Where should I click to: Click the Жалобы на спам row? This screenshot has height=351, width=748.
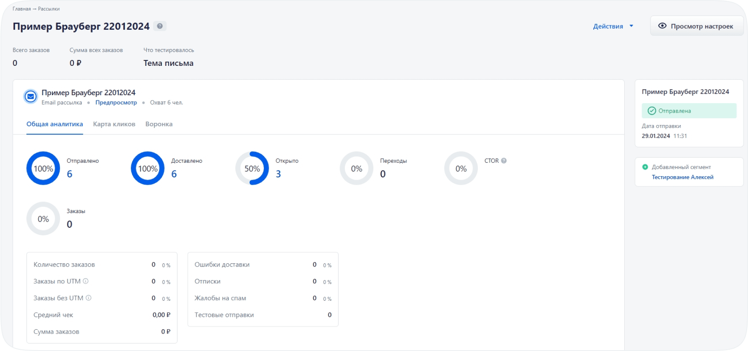pos(263,298)
